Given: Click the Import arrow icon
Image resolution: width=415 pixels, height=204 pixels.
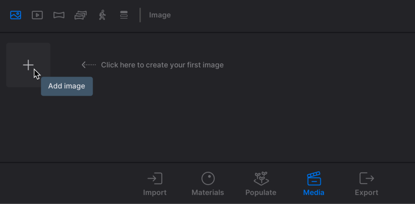Looking at the screenshot, I should (155, 178).
